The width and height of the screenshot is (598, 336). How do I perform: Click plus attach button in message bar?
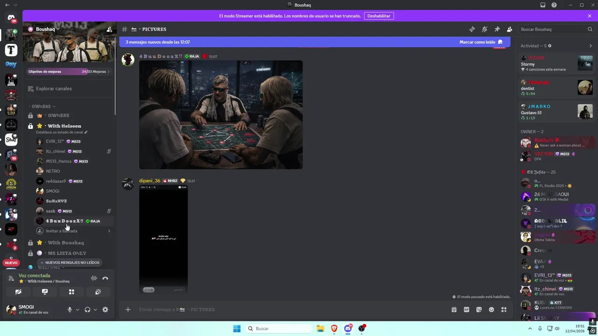click(128, 309)
